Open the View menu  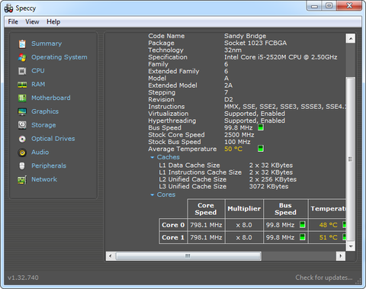click(x=32, y=22)
